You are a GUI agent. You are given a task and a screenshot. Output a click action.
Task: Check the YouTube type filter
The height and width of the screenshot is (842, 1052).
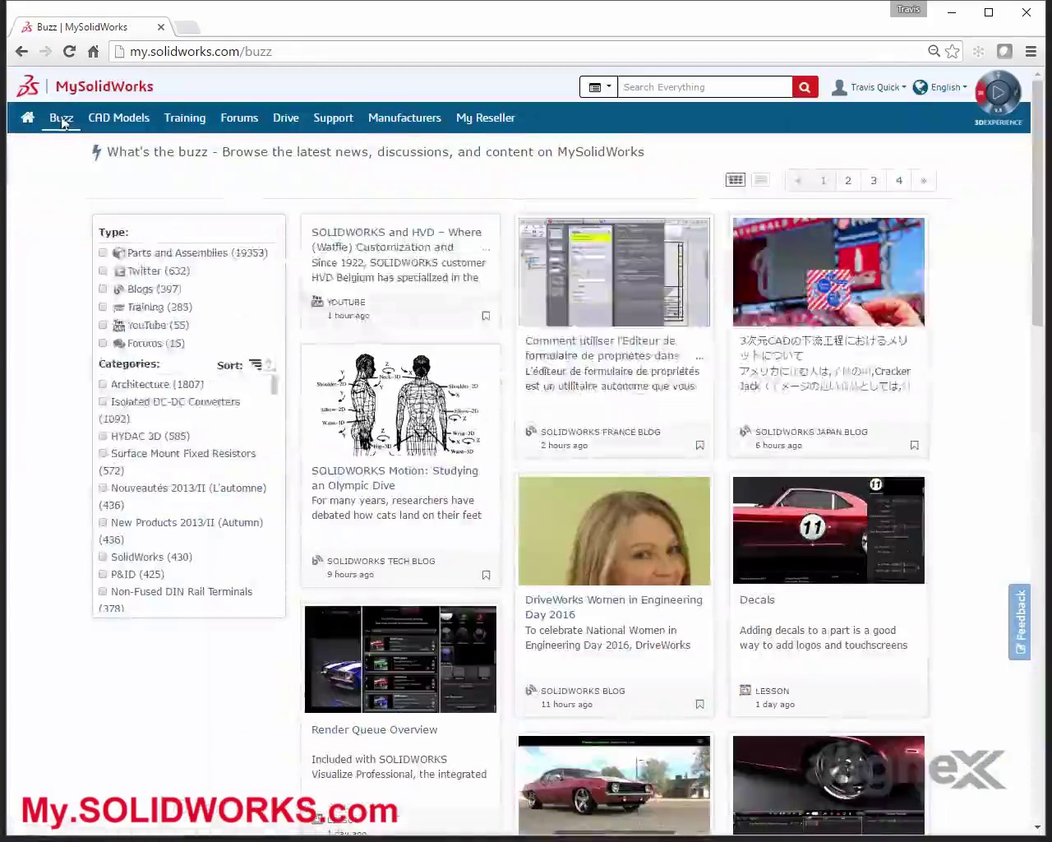point(103,325)
